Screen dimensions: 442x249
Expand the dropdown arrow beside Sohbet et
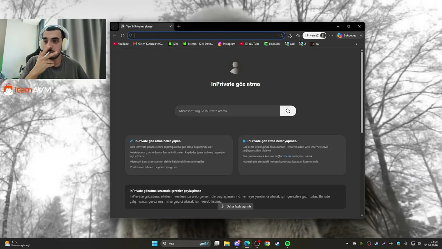(361, 35)
